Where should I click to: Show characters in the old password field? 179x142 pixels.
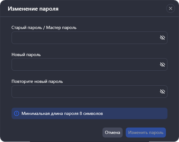coord(162,38)
